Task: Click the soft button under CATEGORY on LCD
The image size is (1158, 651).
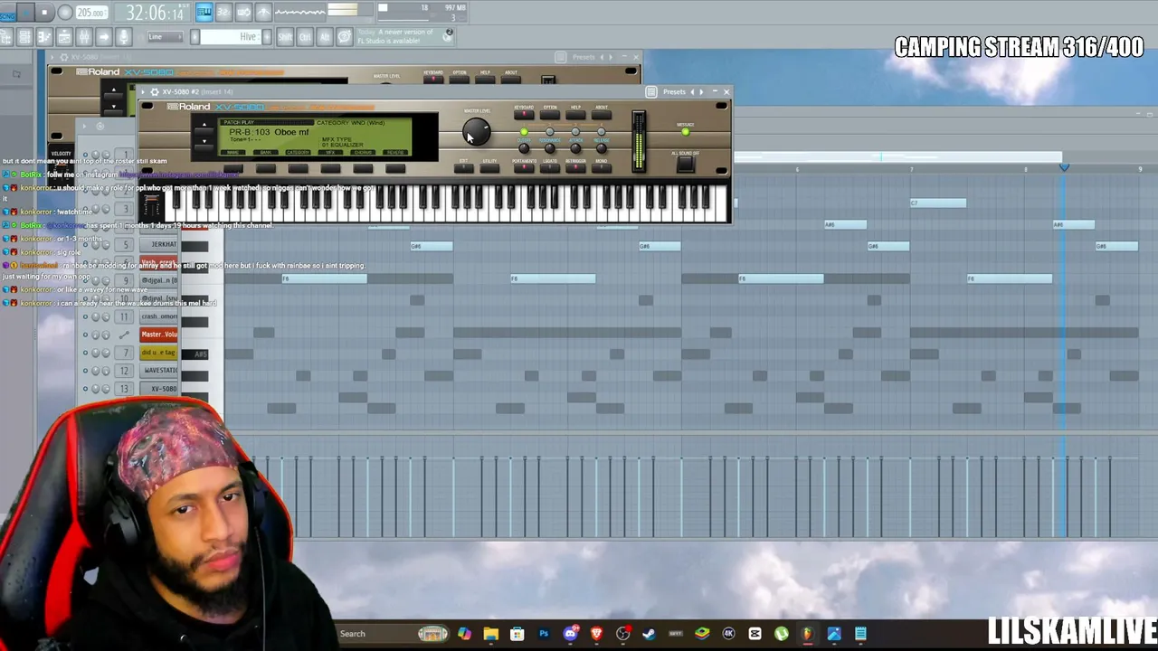Action: coord(298,168)
